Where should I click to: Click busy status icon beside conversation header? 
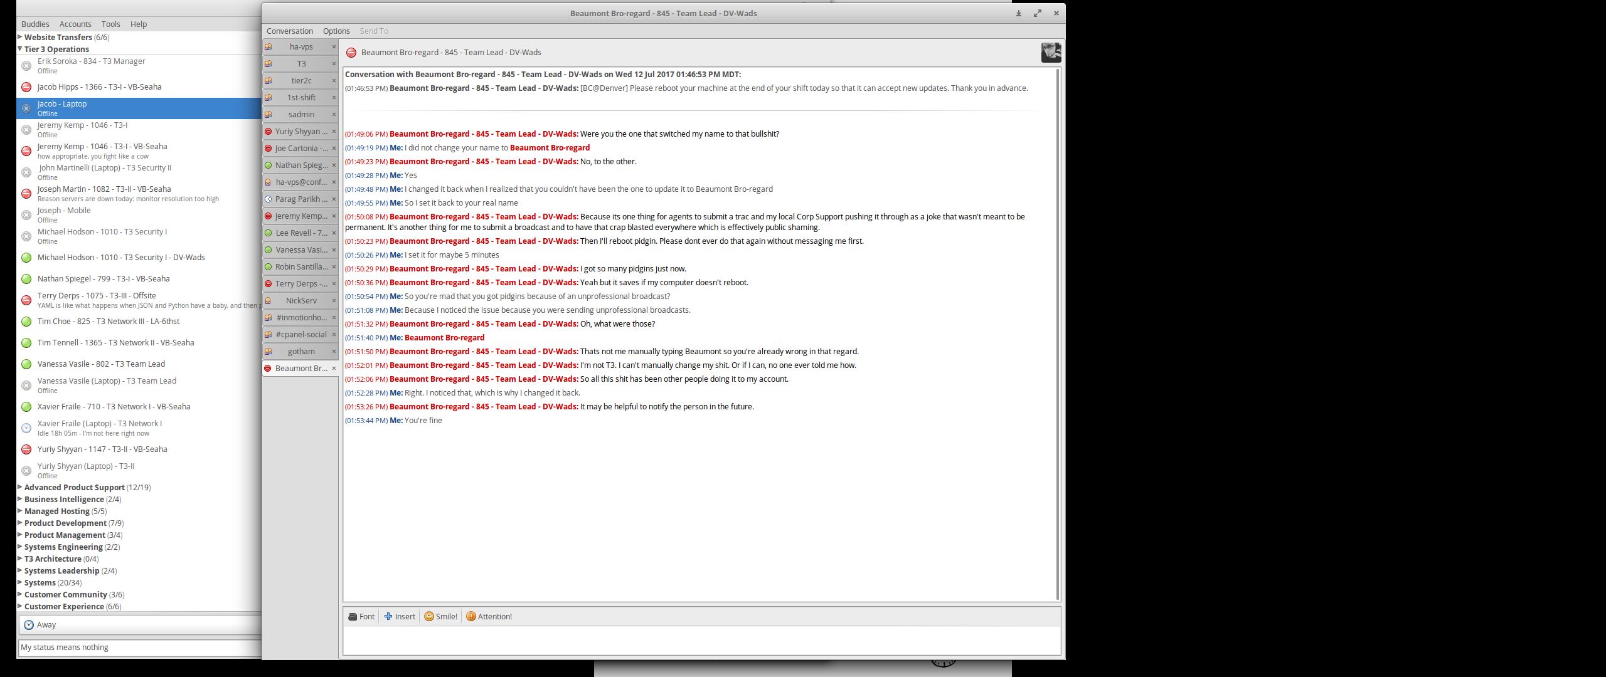click(x=351, y=53)
